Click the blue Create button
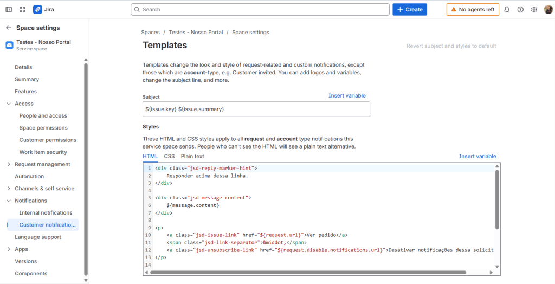This screenshot has height=284, width=555. [x=409, y=9]
